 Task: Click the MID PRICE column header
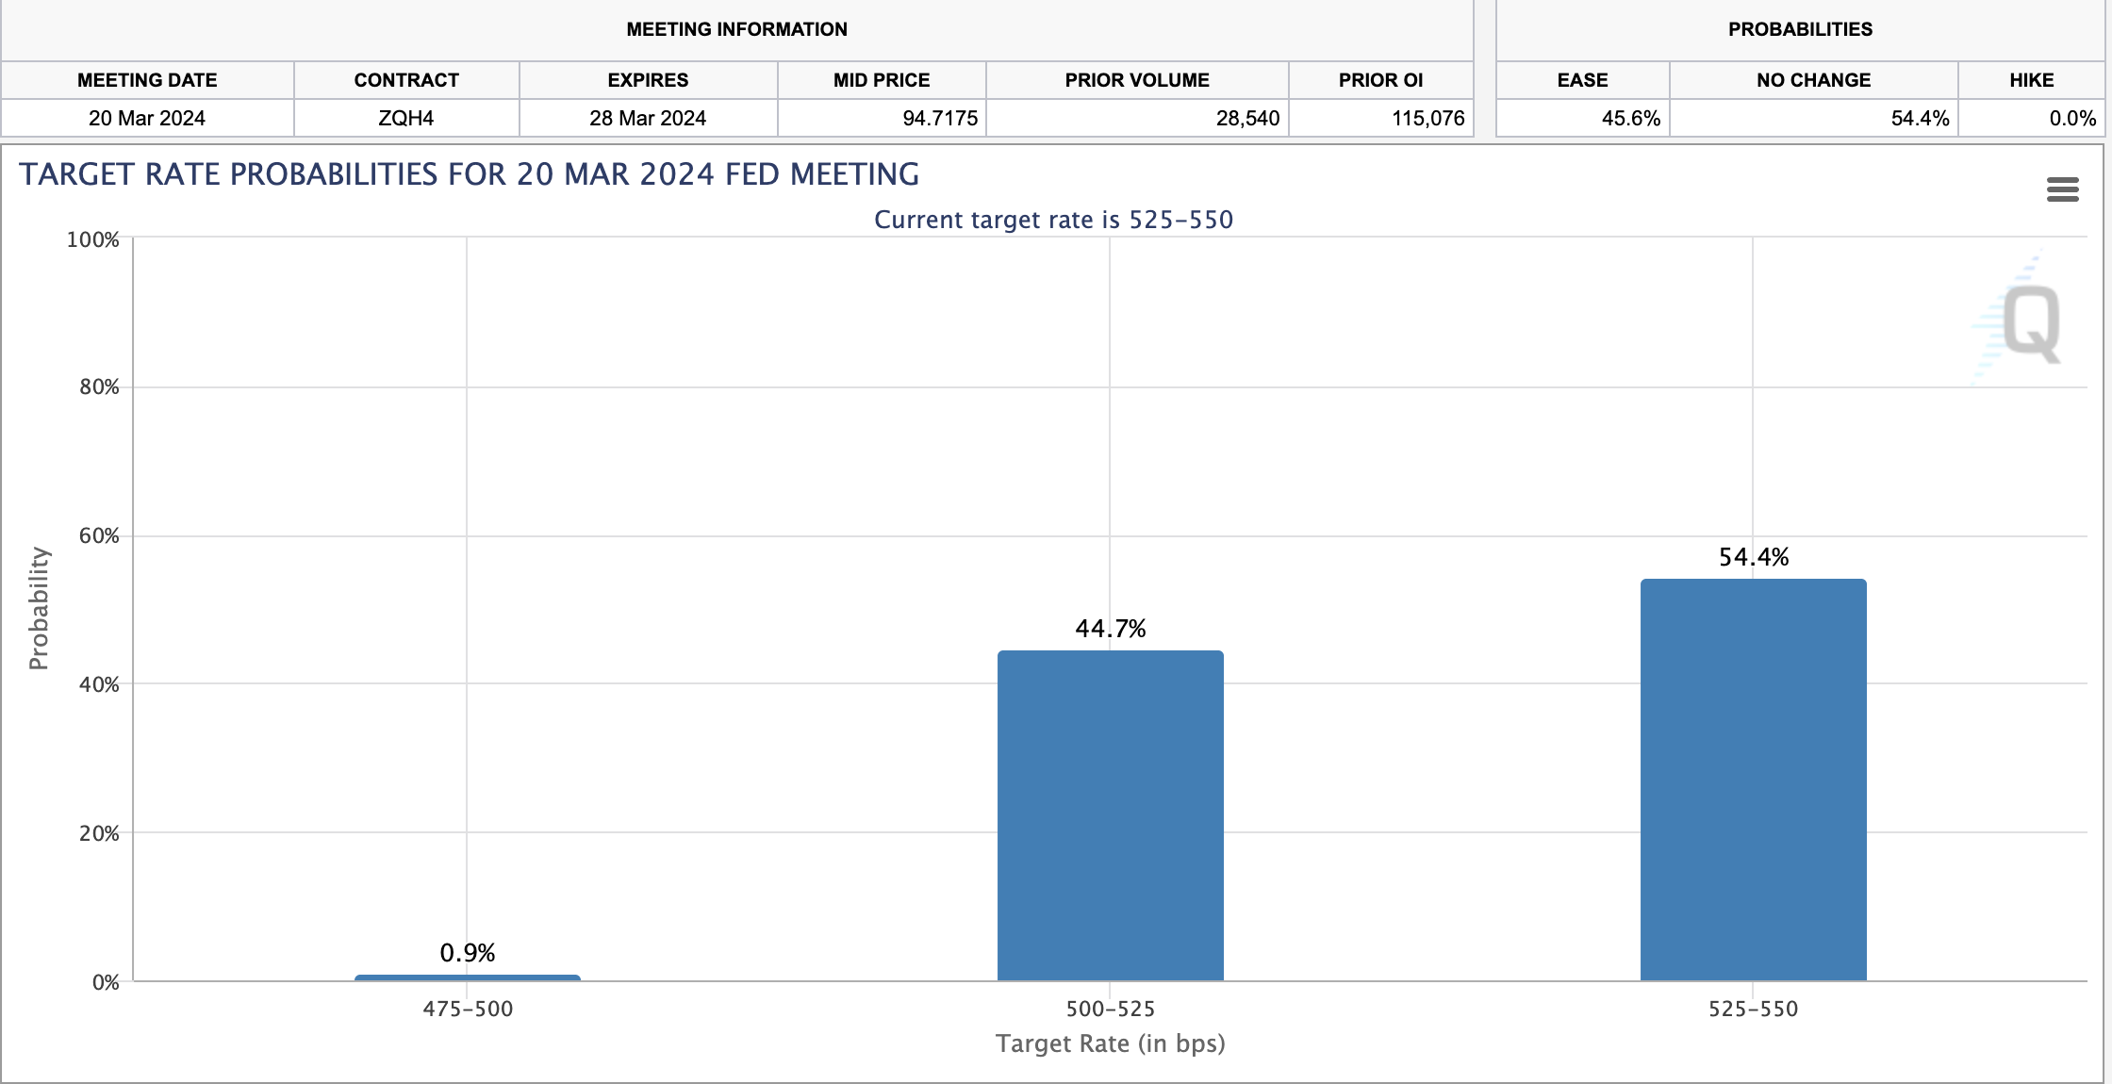(882, 80)
